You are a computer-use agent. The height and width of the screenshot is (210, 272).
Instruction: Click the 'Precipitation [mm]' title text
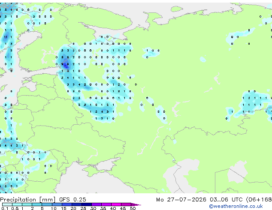pyautogui.click(x=28, y=200)
